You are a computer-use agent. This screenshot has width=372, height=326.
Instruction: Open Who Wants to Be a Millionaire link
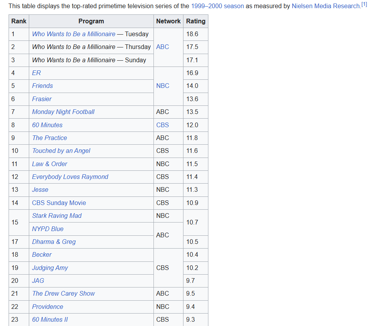coord(74,34)
